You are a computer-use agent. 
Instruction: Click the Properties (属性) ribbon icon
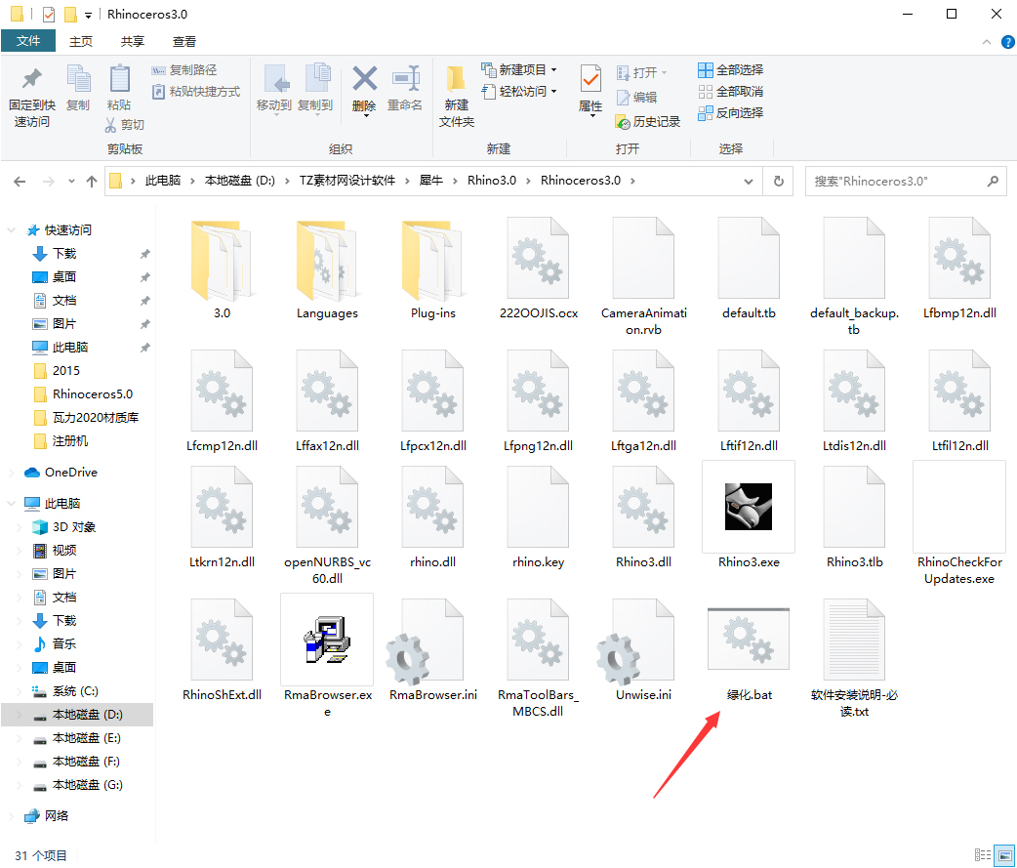(590, 90)
